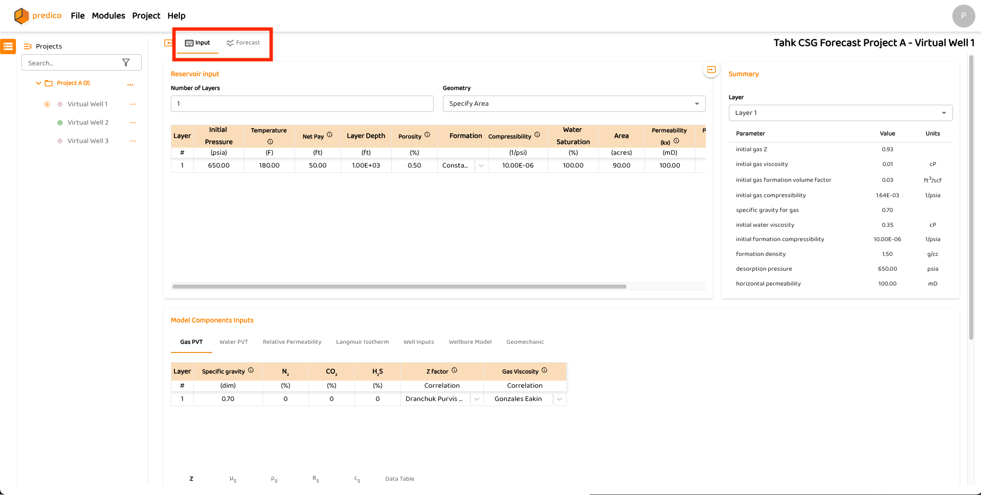Click the filter funnel icon in search
Image resolution: width=981 pixels, height=495 pixels.
pos(126,63)
